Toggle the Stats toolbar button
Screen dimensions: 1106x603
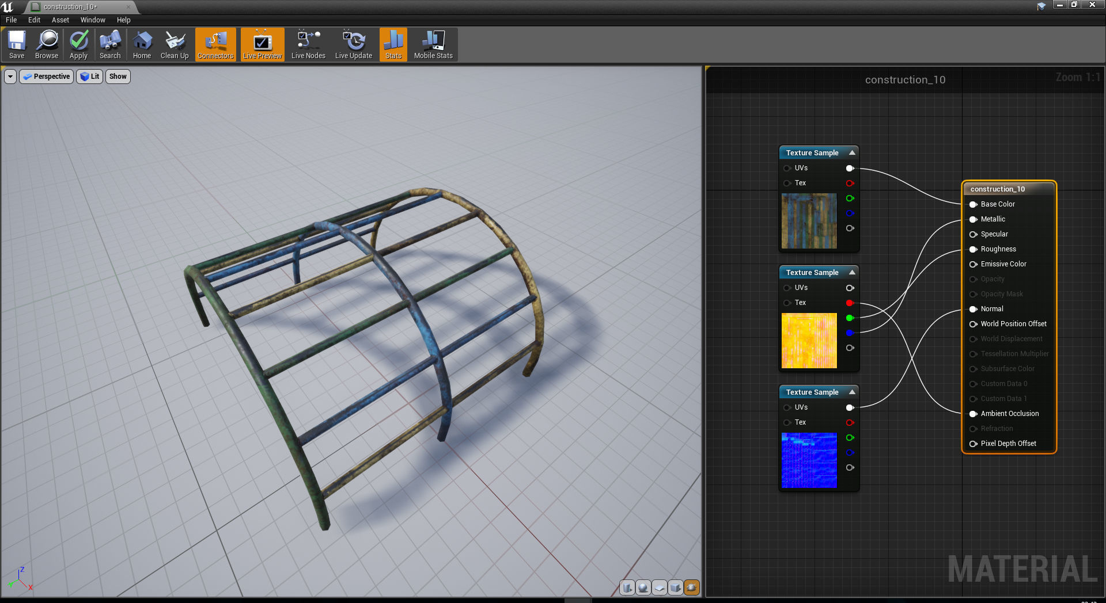point(393,45)
